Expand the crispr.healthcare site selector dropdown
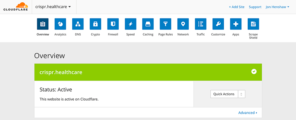 coord(53,7)
